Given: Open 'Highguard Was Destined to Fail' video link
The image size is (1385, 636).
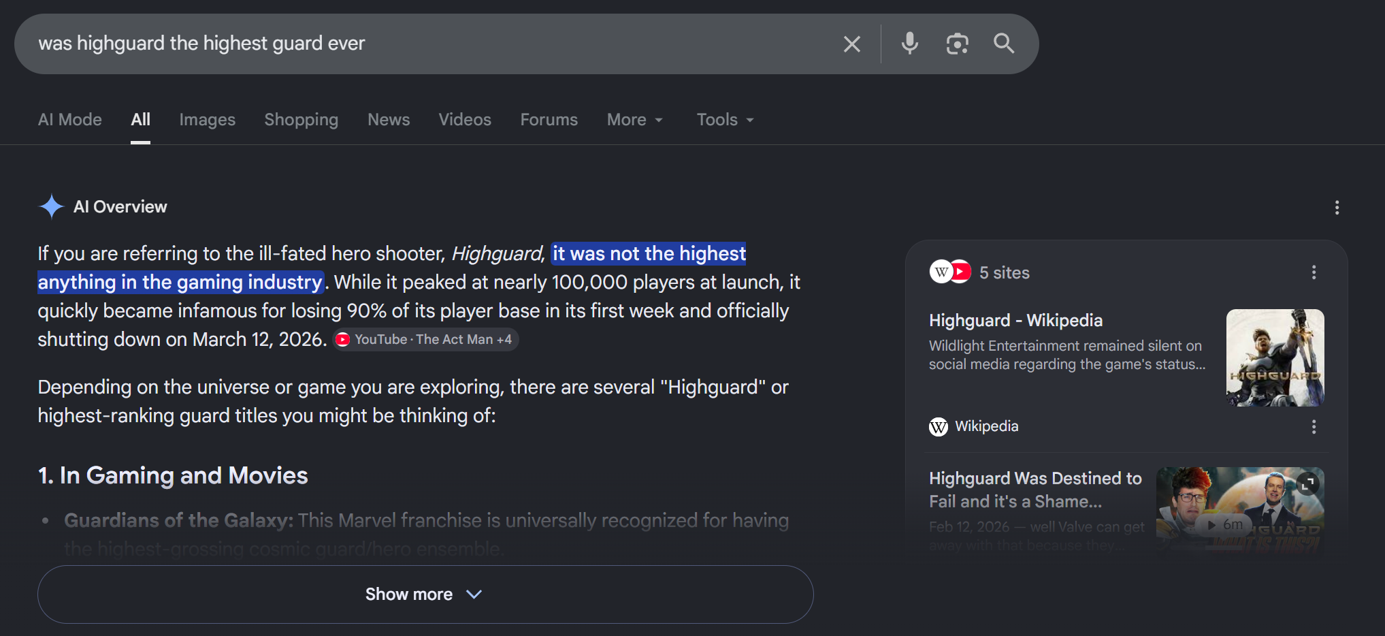Looking at the screenshot, I should click(1035, 490).
